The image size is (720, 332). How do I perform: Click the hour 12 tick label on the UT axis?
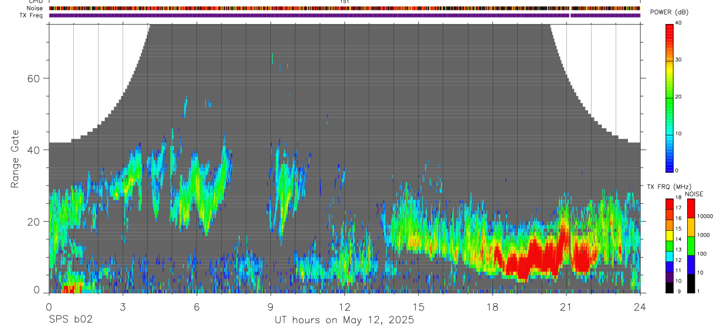pyautogui.click(x=344, y=306)
